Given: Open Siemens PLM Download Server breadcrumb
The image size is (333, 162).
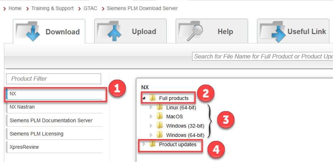Looking at the screenshot, I should [142, 9].
